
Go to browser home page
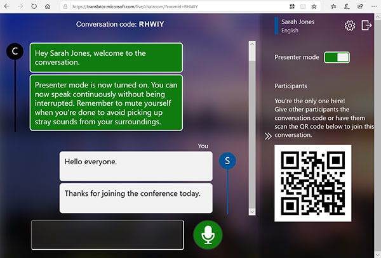(48, 6)
